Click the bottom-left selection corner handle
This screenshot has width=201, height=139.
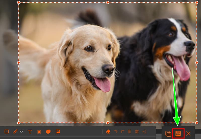19,123
